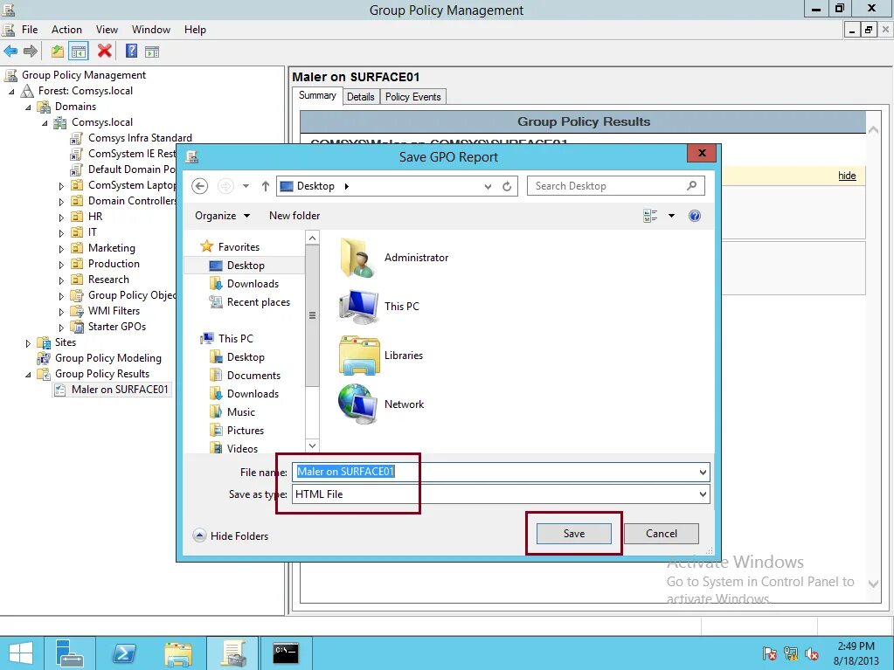
Task: Click the red Delete X toolbar icon
Action: pos(104,52)
